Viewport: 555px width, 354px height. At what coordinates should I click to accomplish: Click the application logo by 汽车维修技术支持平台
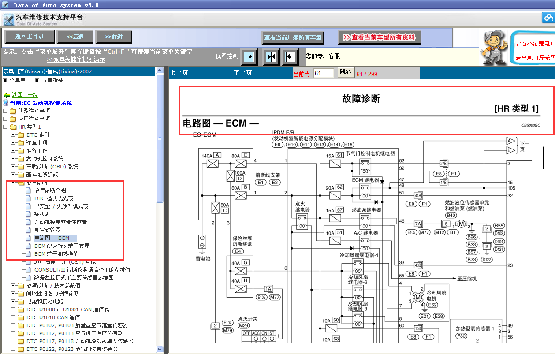pos(8,20)
